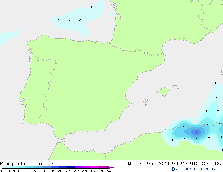
Task: Pick the 15–20 mm legend color
Action: click(x=55, y=167)
